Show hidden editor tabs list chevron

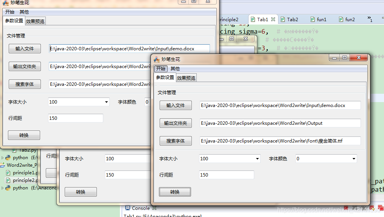[x=370, y=19]
